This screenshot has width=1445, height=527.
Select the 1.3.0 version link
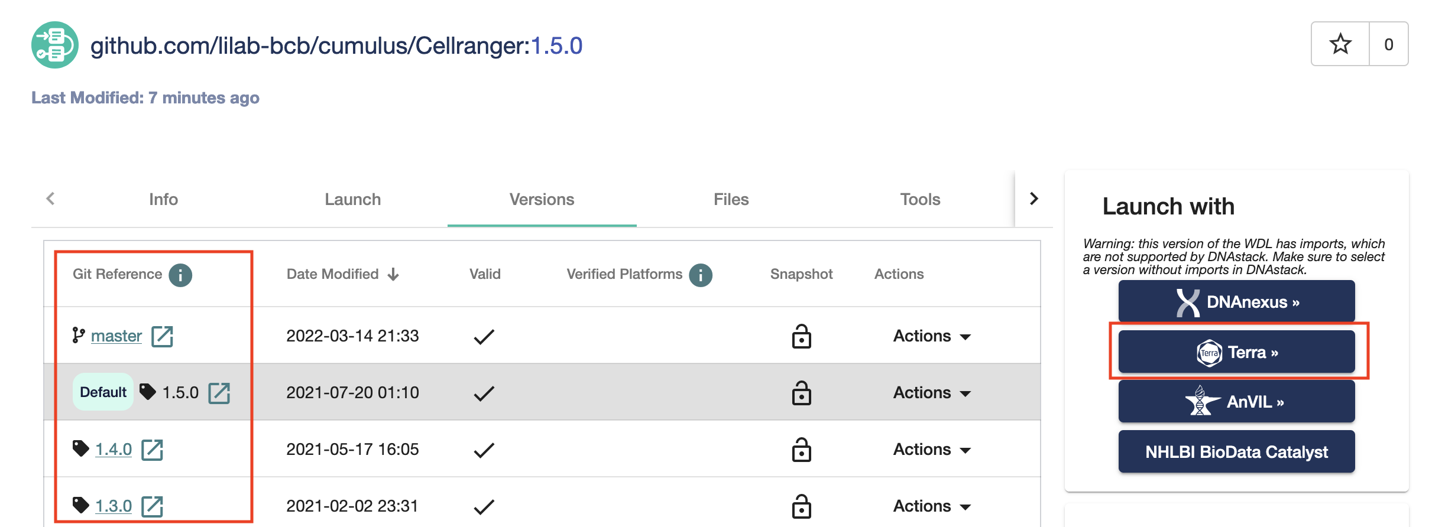[114, 506]
